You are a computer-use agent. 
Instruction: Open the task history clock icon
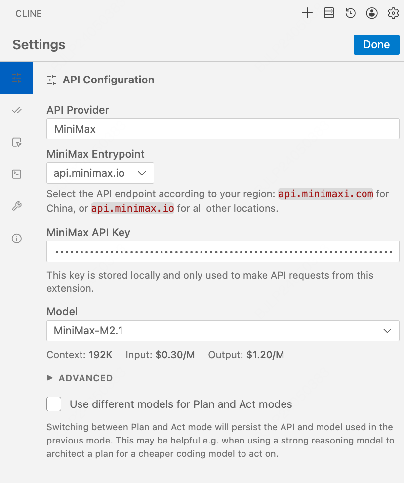[x=350, y=13]
